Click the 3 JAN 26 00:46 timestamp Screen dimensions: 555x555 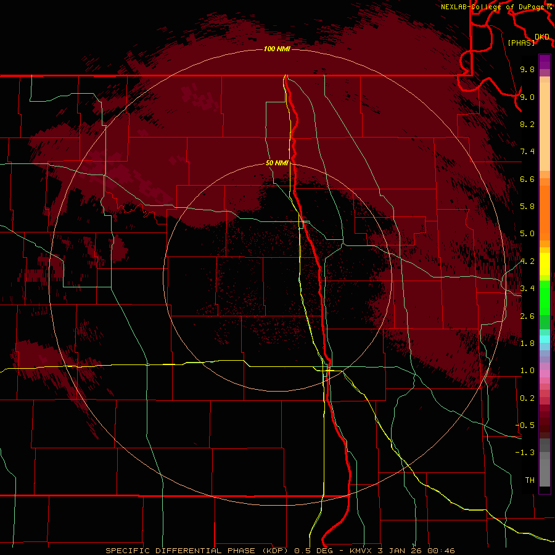[x=417, y=551]
